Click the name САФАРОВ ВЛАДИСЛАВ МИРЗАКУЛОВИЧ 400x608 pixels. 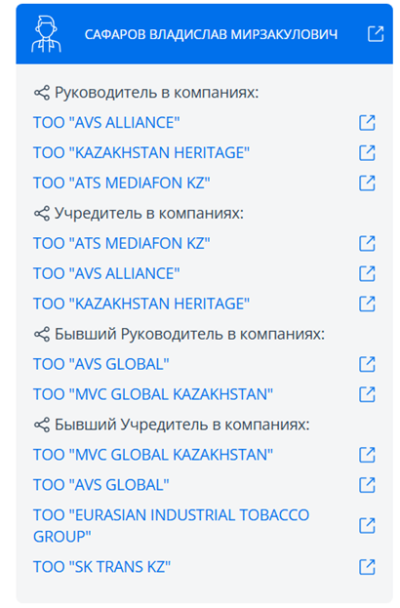(x=211, y=34)
